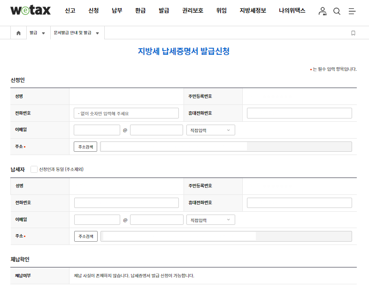Open 신청인 email domain 직접입력 dropdown

tap(211, 130)
